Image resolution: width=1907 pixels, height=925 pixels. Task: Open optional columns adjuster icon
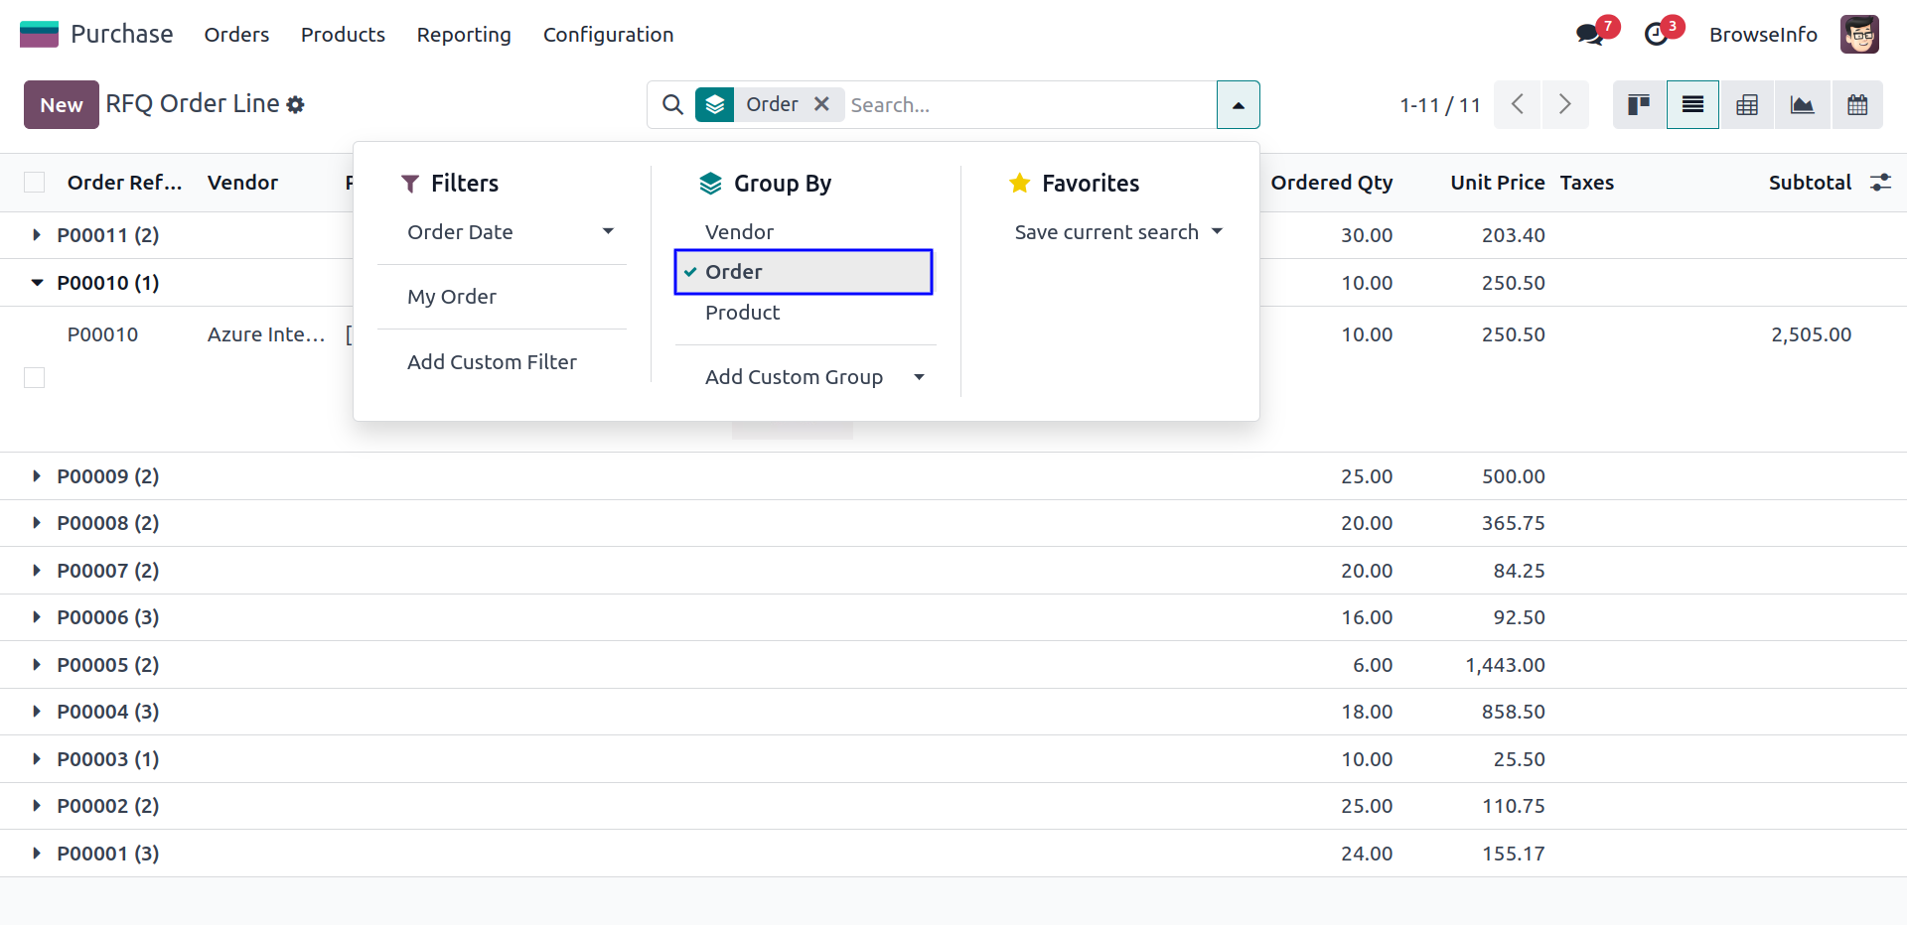click(1880, 183)
